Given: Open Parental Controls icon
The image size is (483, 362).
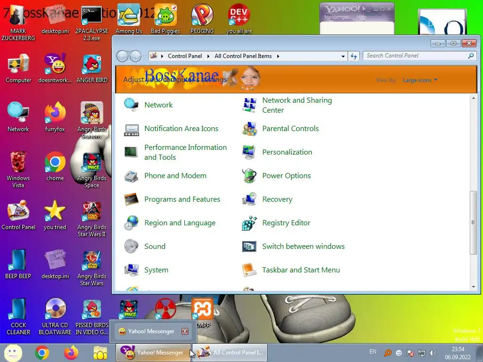Looking at the screenshot, I should pos(249,129).
